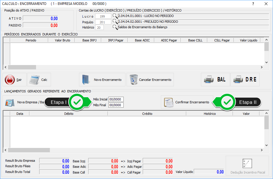This screenshot has height=179, width=273.
Task: Open the window help question mark
Action: pos(253,4)
